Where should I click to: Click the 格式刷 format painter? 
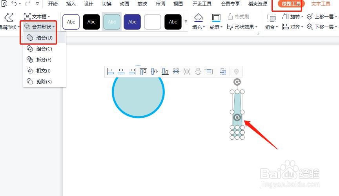[238, 16]
